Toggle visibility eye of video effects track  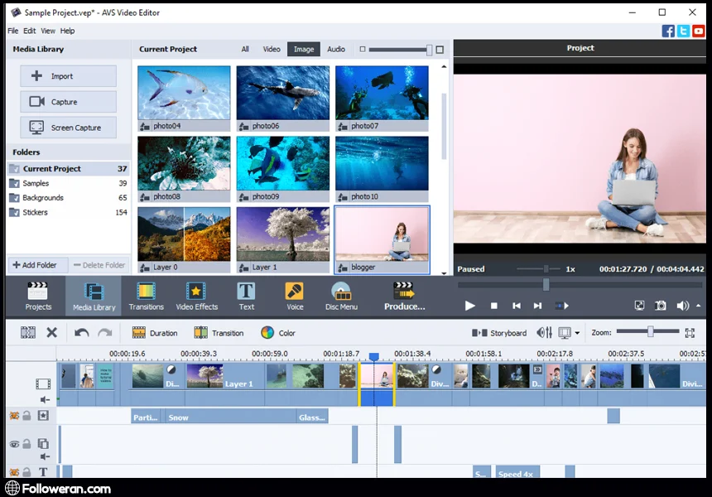coord(14,416)
